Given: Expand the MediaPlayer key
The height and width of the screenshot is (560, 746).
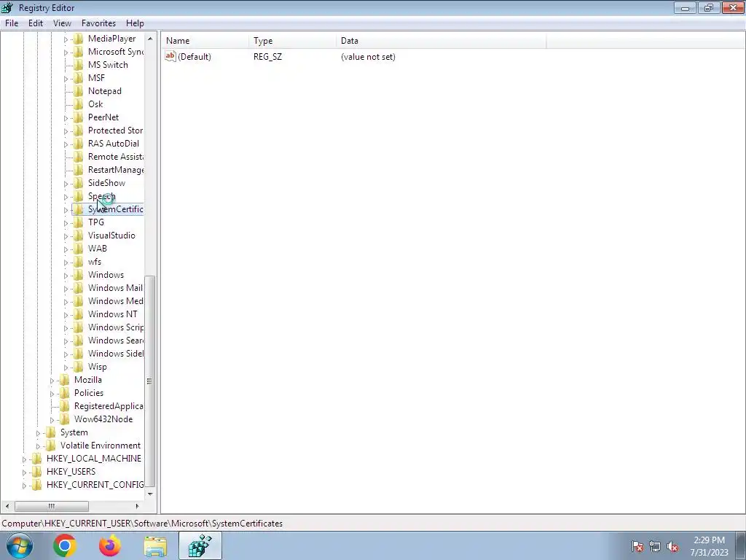Looking at the screenshot, I should pos(66,39).
